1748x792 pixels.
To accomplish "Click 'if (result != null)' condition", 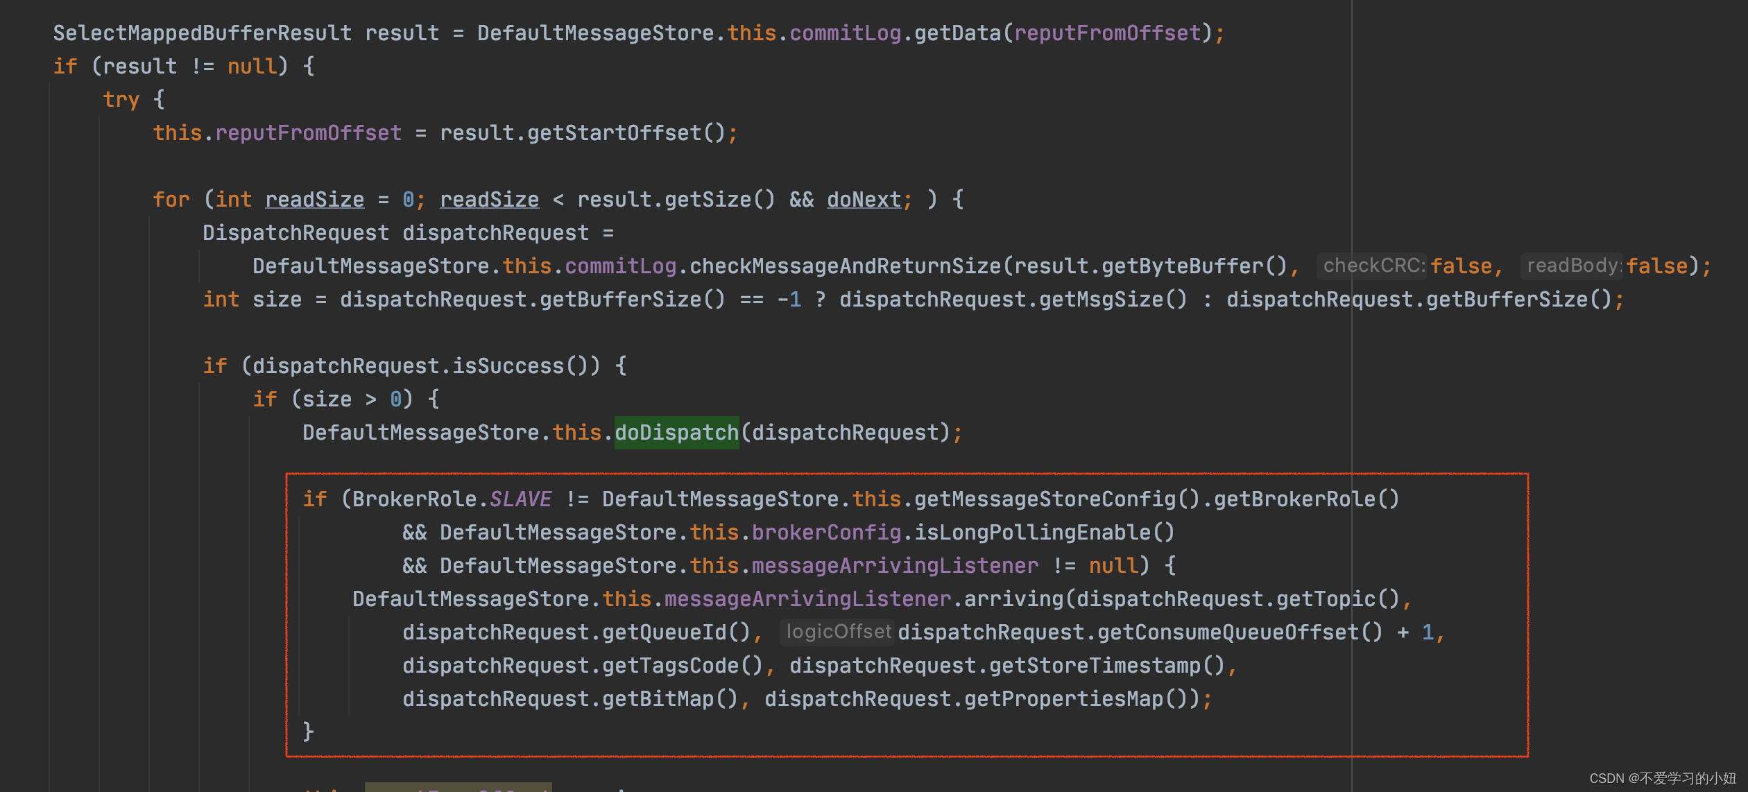I will coord(171,67).
